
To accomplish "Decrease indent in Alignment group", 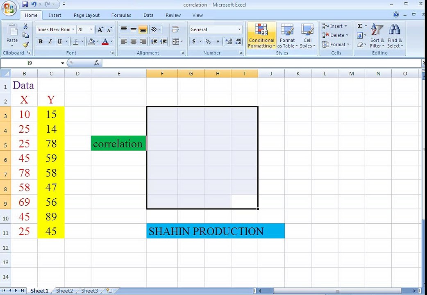I will click(154, 41).
